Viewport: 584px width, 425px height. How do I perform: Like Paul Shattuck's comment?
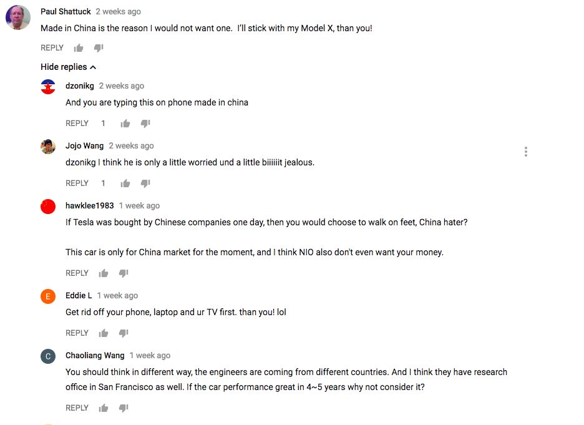pyautogui.click(x=79, y=48)
